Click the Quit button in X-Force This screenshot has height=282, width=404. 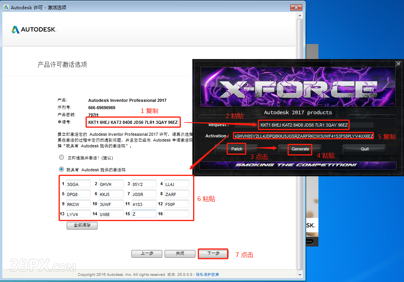[365, 149]
